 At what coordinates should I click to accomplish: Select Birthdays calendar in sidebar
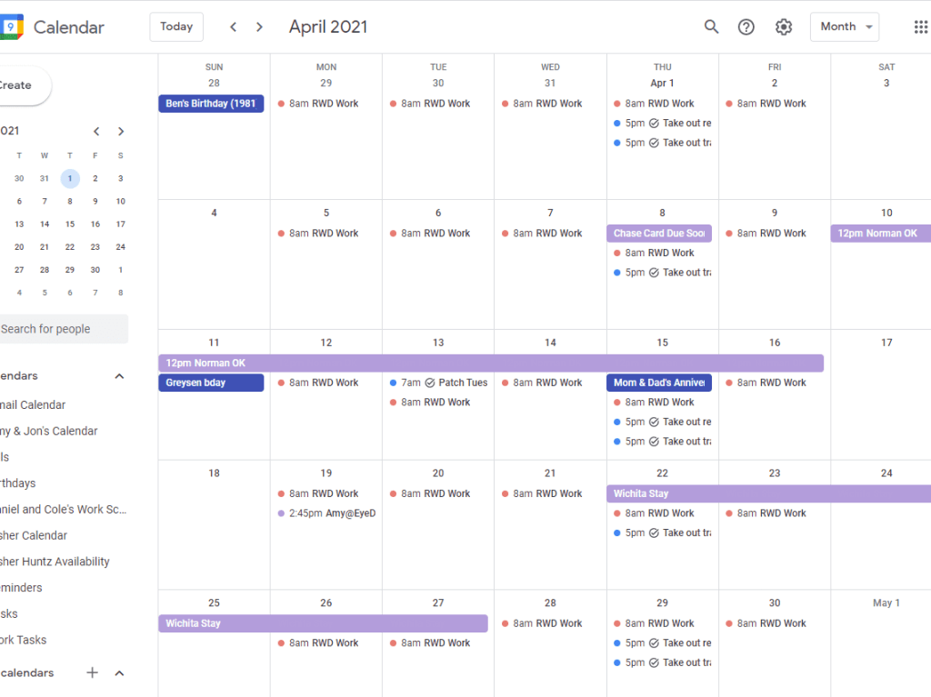(18, 483)
